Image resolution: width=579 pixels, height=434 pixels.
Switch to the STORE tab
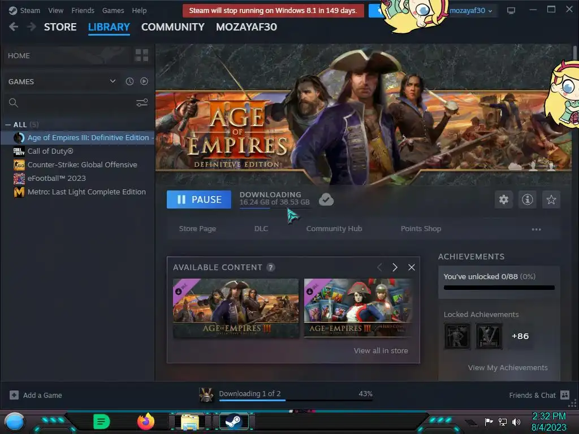coord(60,27)
